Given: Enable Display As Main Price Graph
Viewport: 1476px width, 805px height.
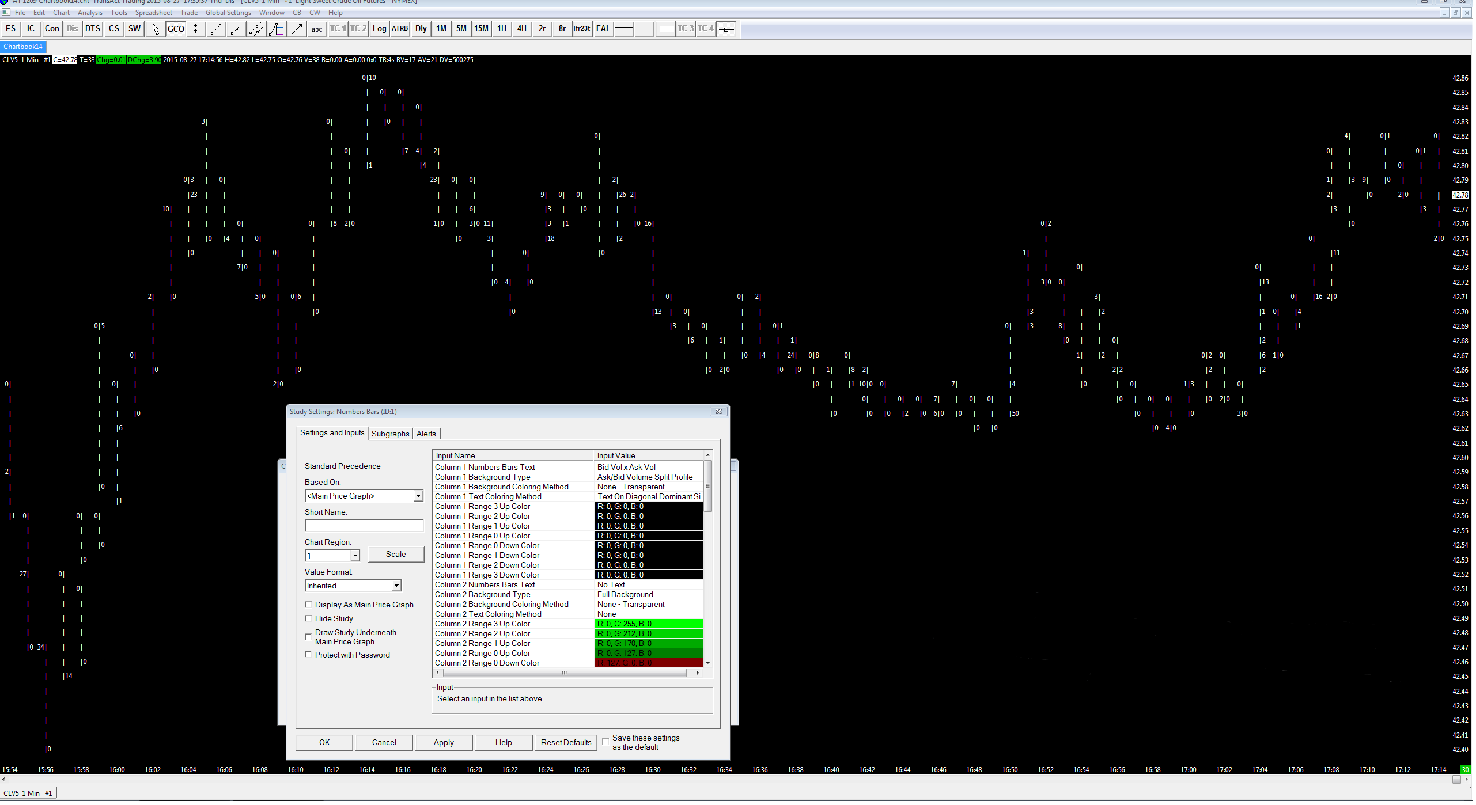Looking at the screenshot, I should point(309,606).
